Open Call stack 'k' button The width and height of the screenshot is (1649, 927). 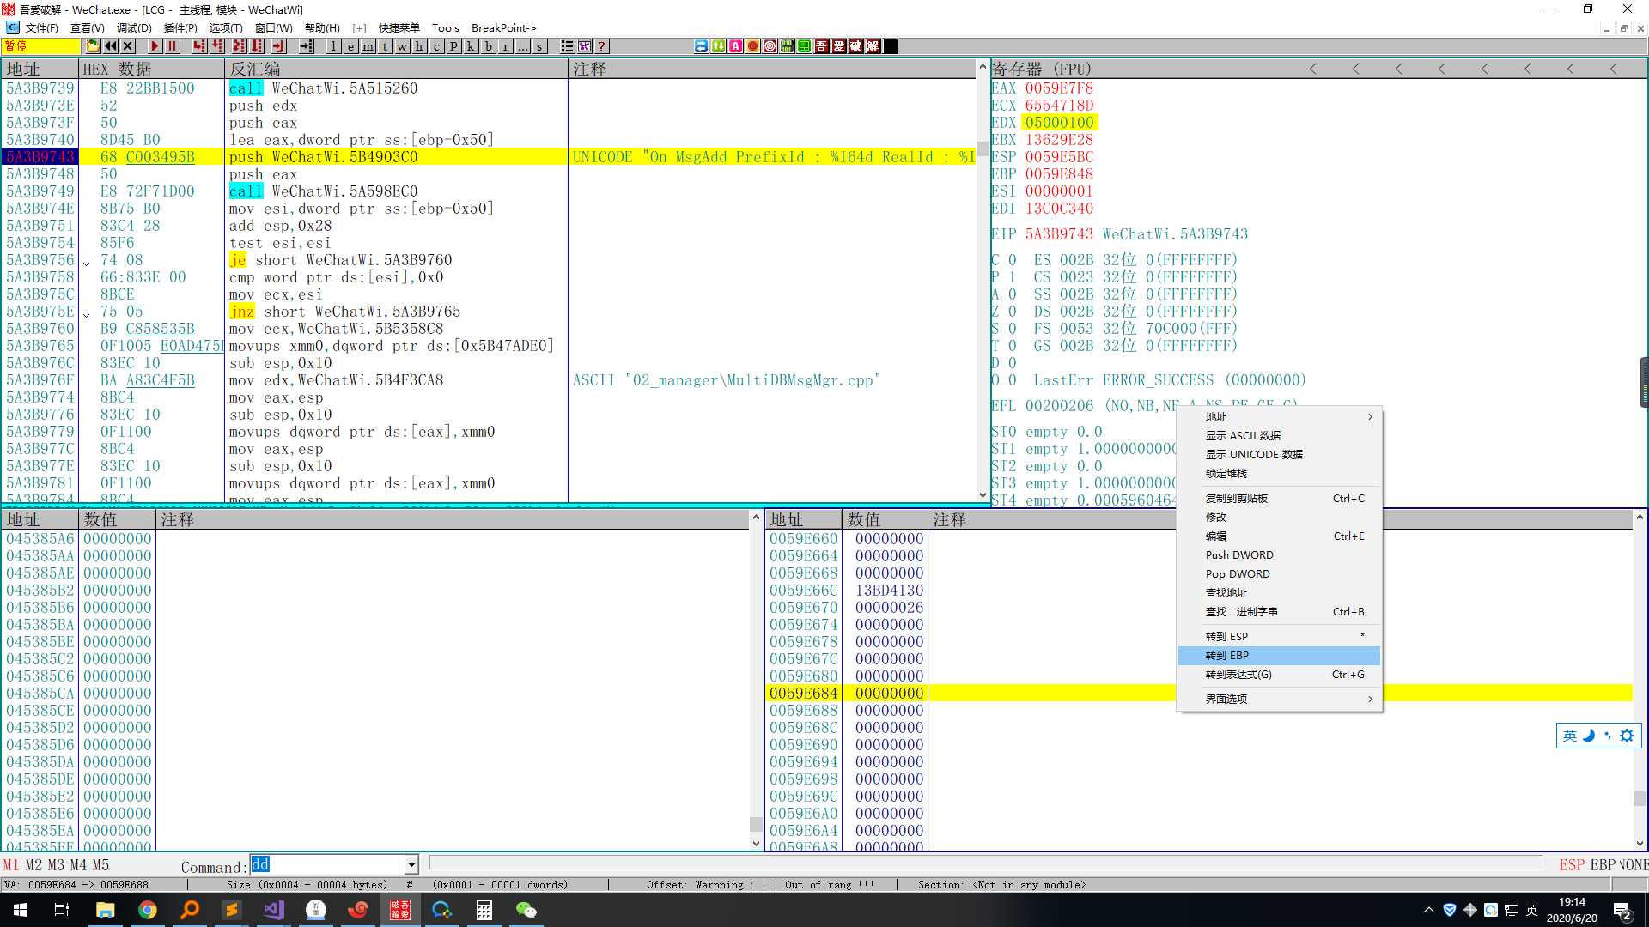pos(471,46)
